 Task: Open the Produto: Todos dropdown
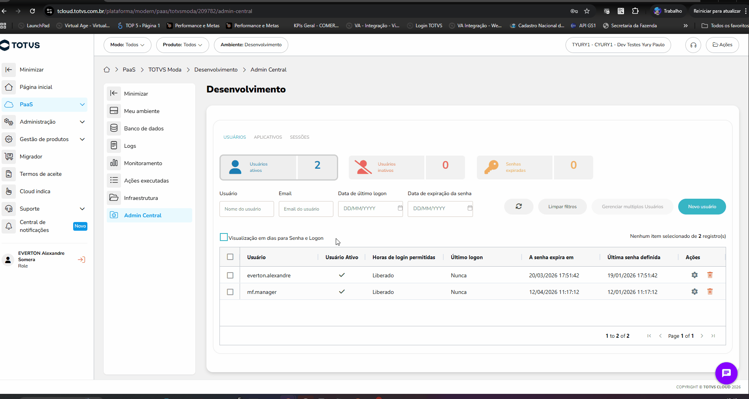point(183,45)
